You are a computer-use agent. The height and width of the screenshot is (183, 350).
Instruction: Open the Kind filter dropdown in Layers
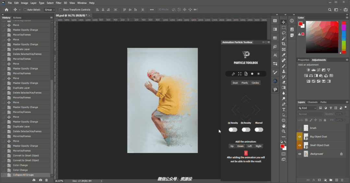pos(308,108)
